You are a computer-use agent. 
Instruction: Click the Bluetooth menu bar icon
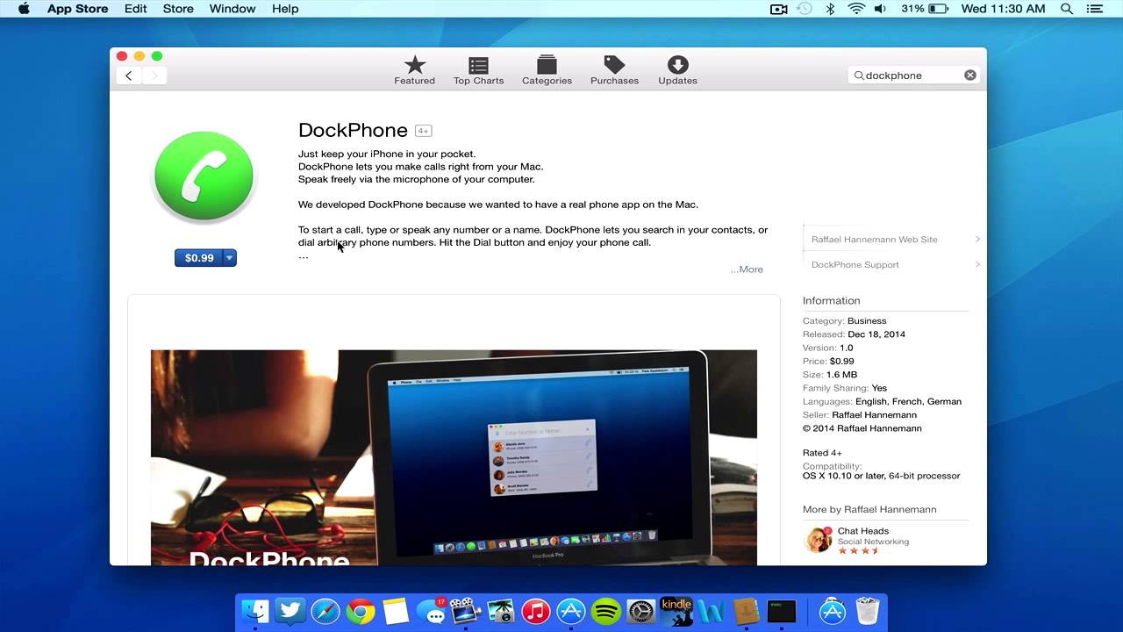[830, 9]
